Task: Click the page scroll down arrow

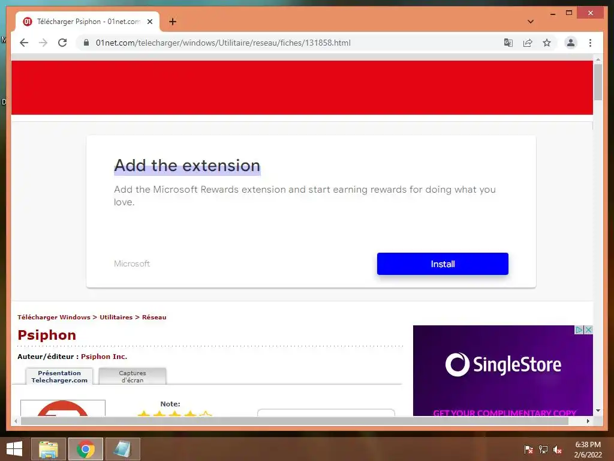Action: coord(598,411)
